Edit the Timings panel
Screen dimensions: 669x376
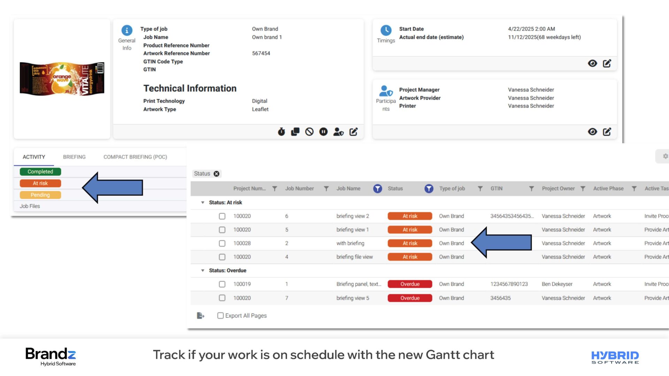click(x=607, y=63)
